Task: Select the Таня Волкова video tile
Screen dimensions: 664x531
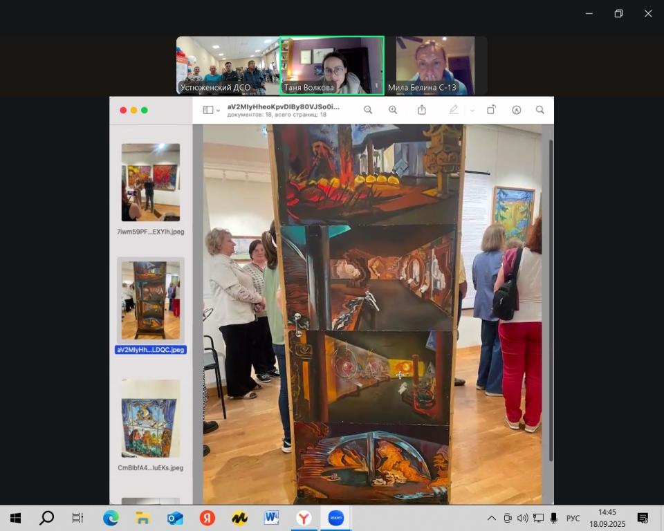Action: click(332, 65)
